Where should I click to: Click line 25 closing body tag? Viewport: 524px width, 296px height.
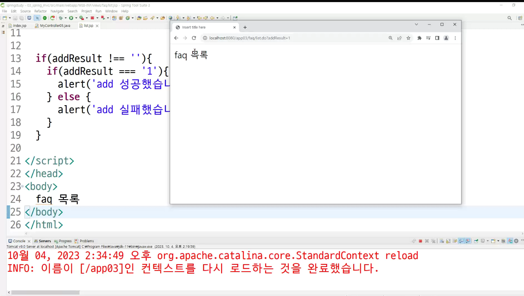click(44, 212)
